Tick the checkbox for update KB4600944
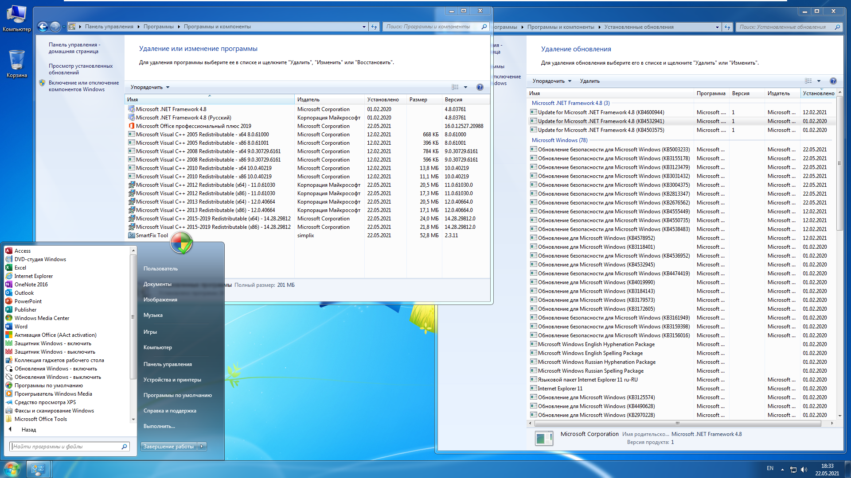851x478 pixels. click(534, 112)
